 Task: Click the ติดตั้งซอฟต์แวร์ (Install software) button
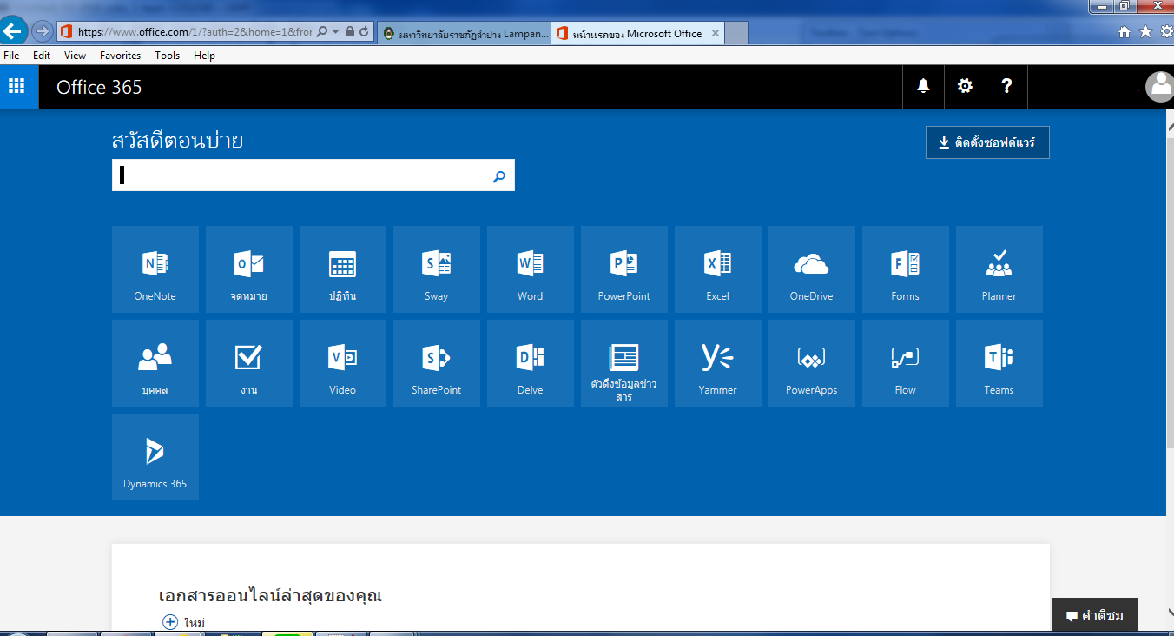click(987, 142)
